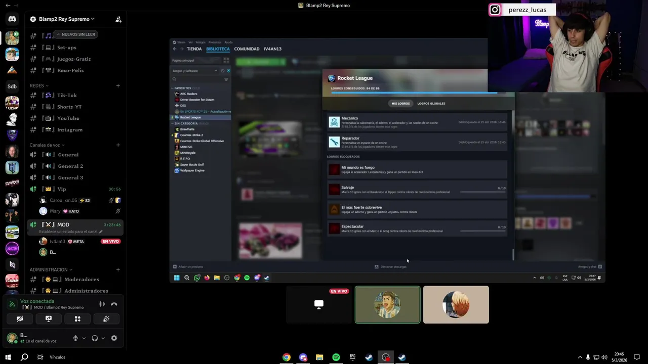Click invite people icon beside server name

tap(118, 19)
